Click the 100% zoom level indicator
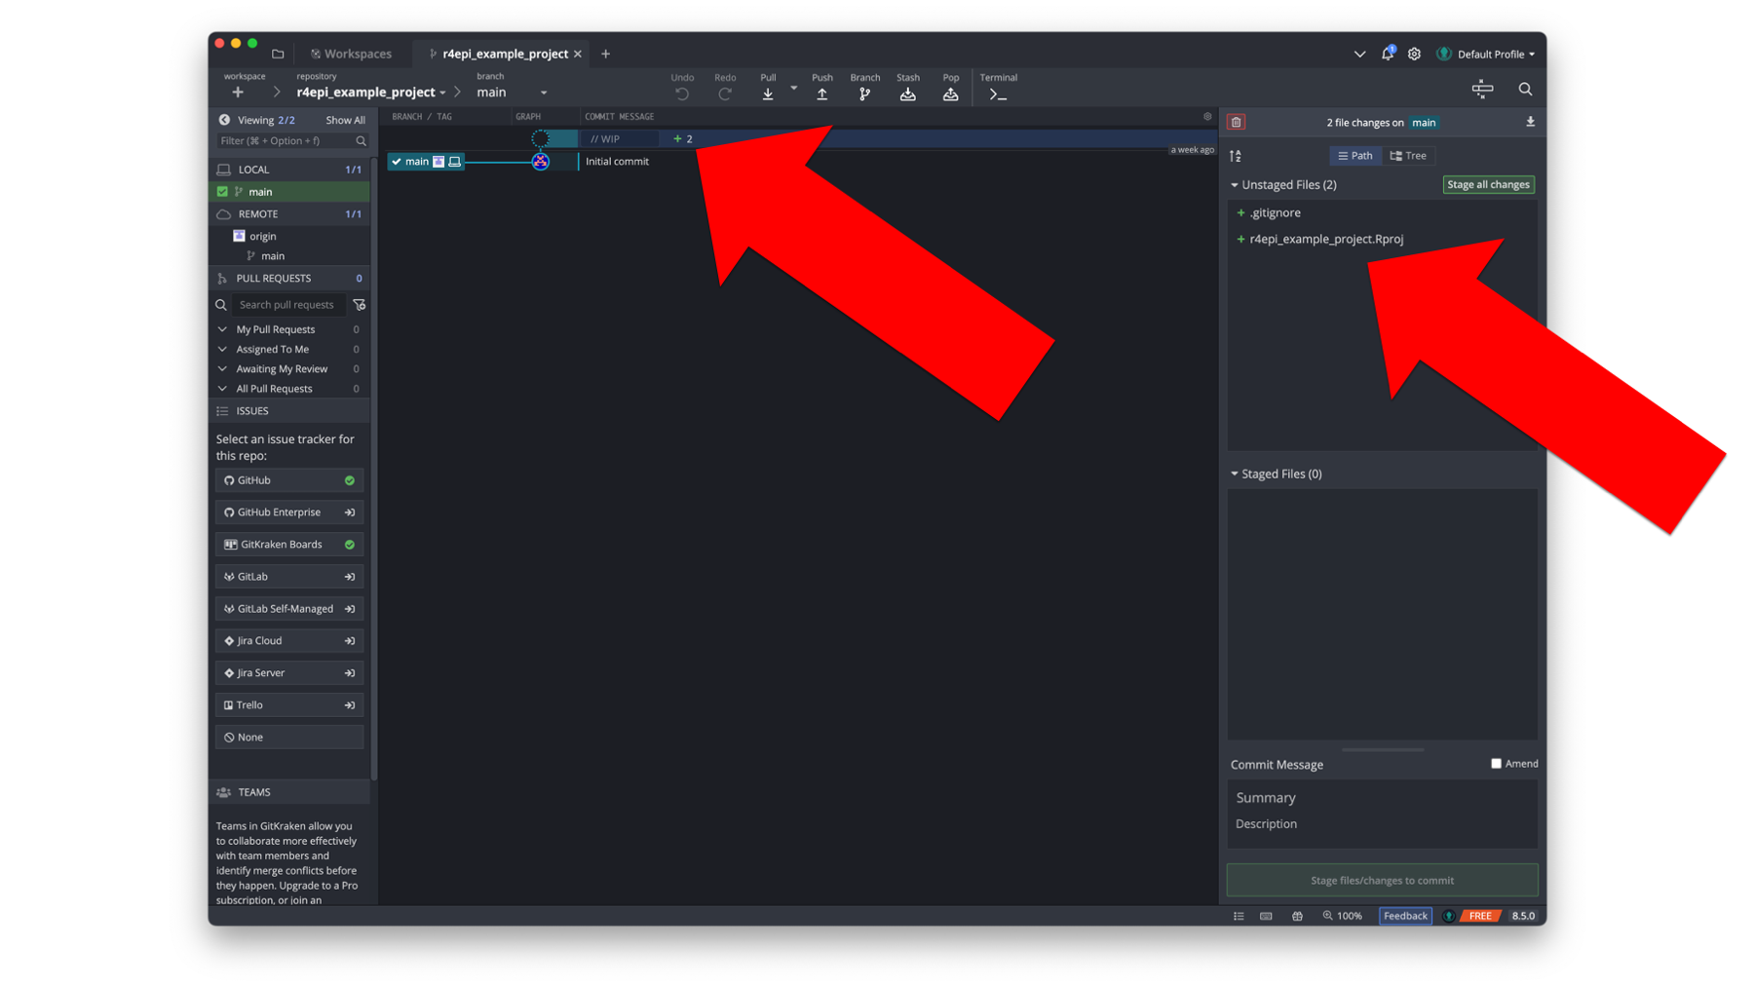 point(1343,916)
